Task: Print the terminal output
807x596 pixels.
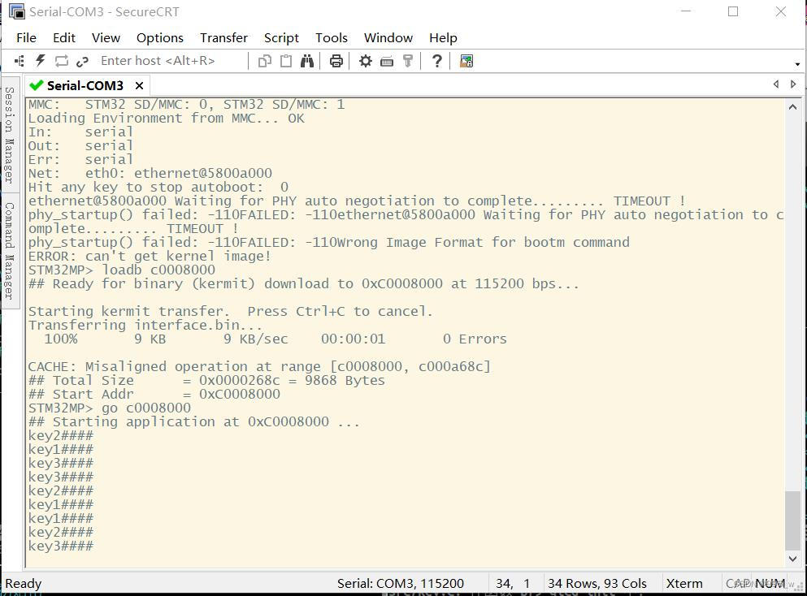Action: pyautogui.click(x=336, y=60)
